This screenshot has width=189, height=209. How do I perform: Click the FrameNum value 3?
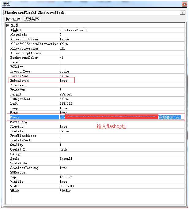click(x=60, y=90)
